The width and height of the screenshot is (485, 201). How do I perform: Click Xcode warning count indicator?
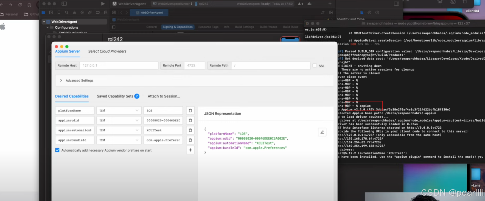click(x=301, y=4)
